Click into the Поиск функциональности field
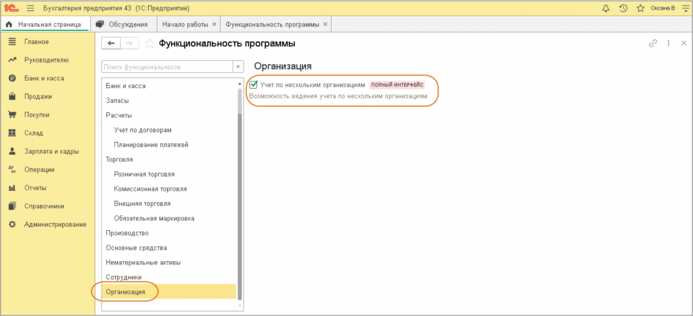This screenshot has height=316, width=693. 166,67
